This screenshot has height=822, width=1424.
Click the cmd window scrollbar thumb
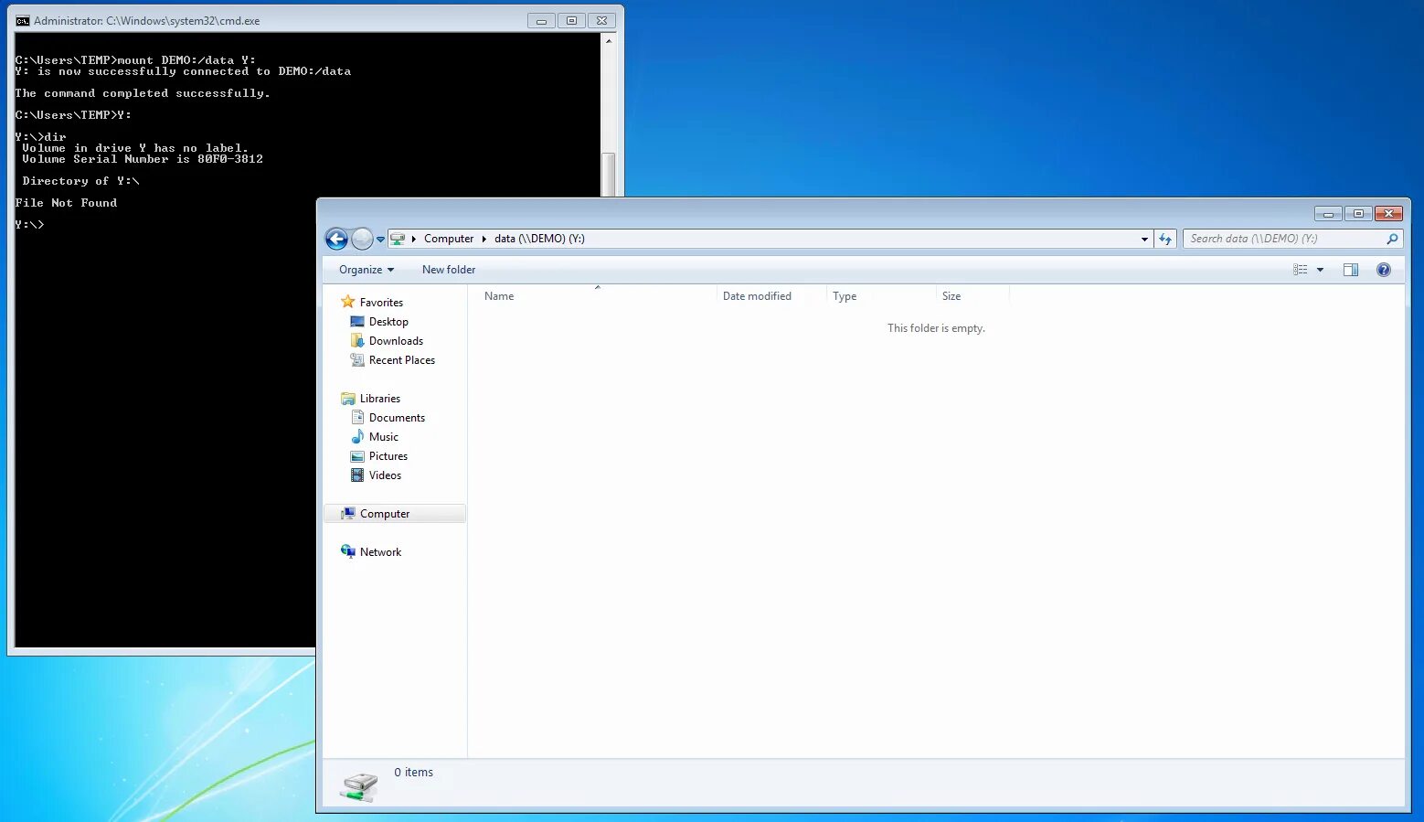pyautogui.click(x=609, y=174)
